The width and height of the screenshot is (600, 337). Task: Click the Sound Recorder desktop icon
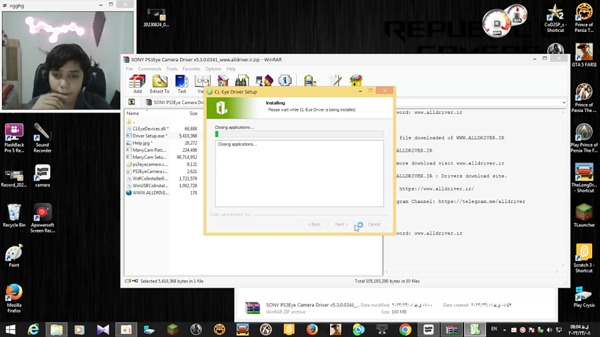point(42,138)
